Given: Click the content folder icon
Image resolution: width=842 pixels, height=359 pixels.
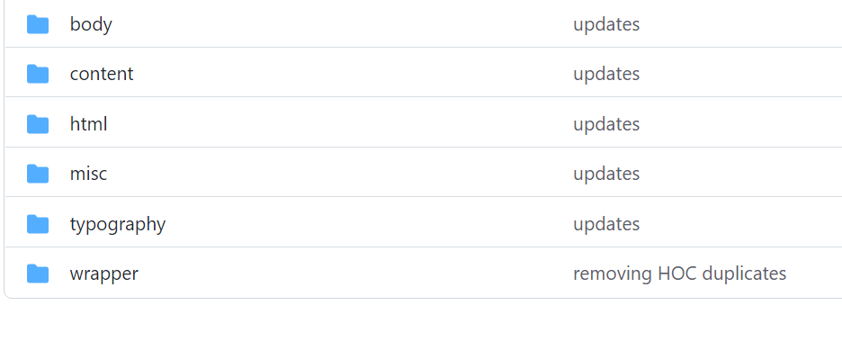Looking at the screenshot, I should coord(38,74).
